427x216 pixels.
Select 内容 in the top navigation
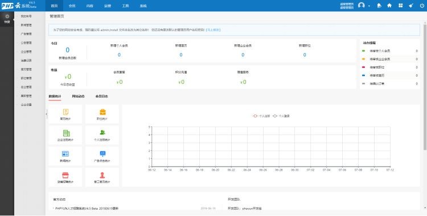89,6
